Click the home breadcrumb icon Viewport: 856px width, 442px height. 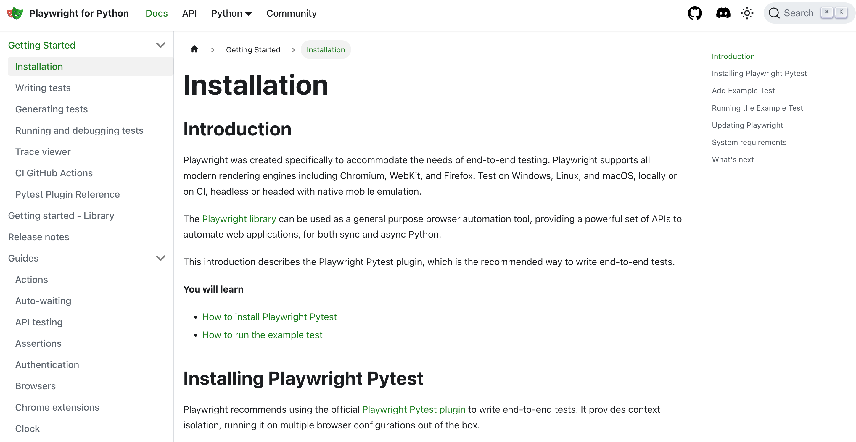tap(194, 49)
